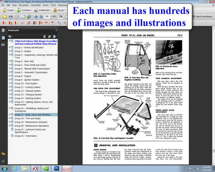
Task: Open the Forms menu
Action: [x=46, y=5]
